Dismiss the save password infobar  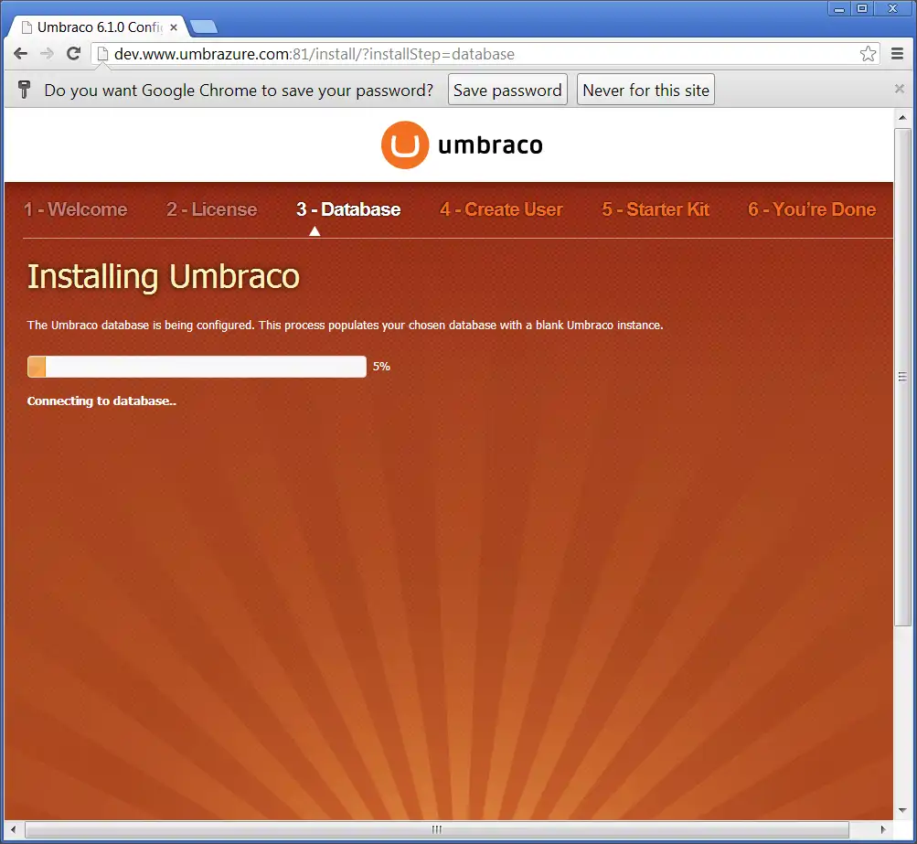click(x=900, y=89)
